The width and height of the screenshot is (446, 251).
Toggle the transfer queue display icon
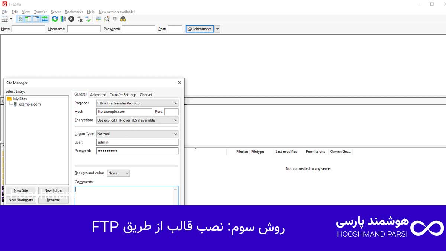tap(45, 19)
